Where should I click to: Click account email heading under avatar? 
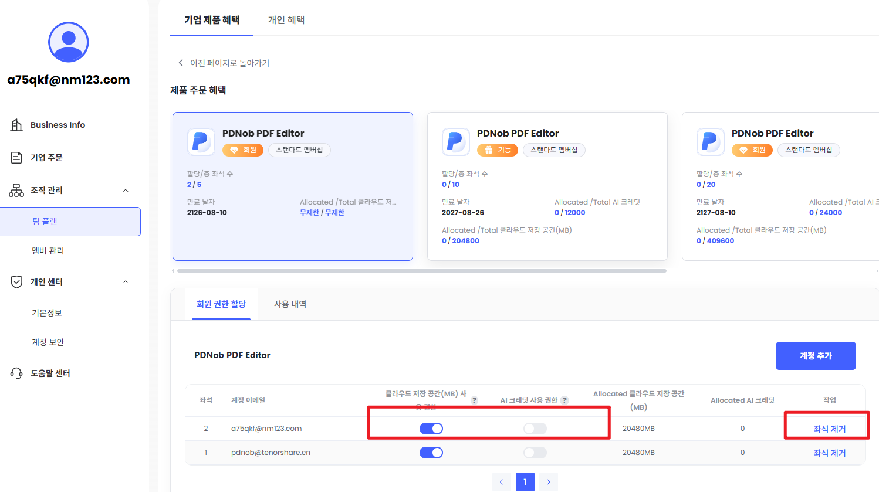(x=69, y=80)
